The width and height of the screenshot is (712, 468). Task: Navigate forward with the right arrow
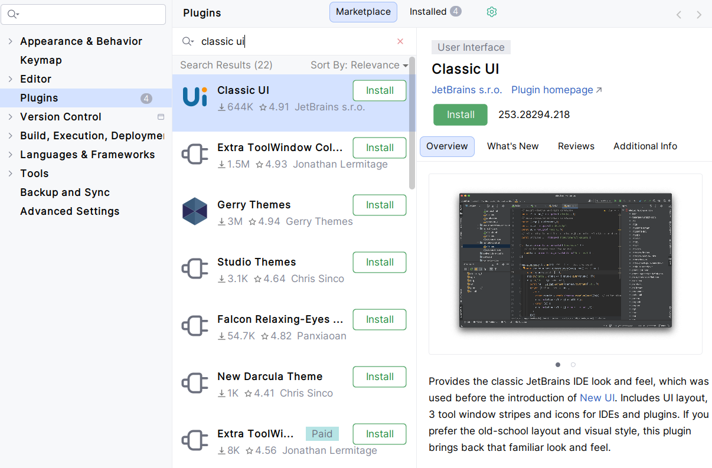coord(699,15)
